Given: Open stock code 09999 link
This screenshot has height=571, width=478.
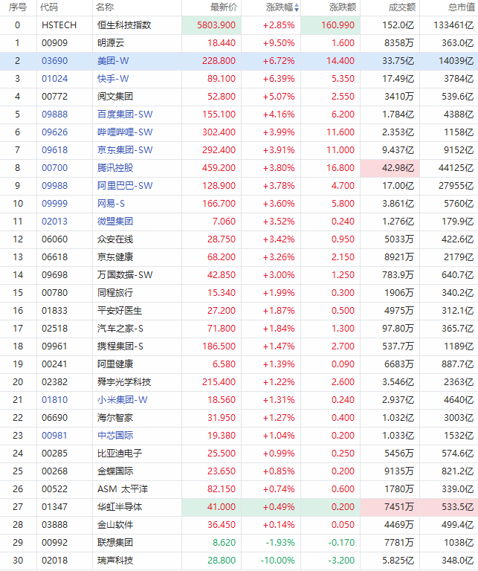Looking at the screenshot, I should click(x=54, y=204).
